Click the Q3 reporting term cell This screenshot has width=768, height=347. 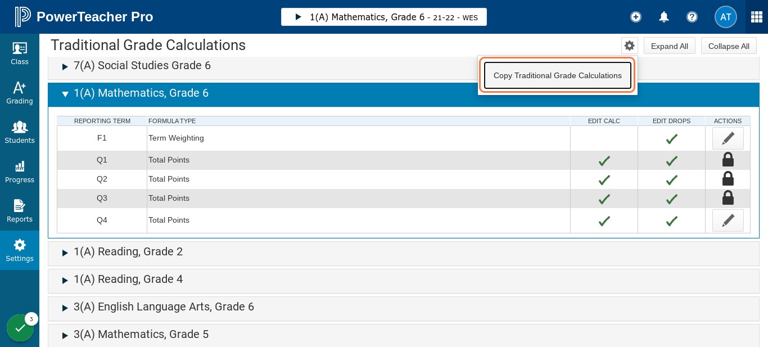point(102,198)
